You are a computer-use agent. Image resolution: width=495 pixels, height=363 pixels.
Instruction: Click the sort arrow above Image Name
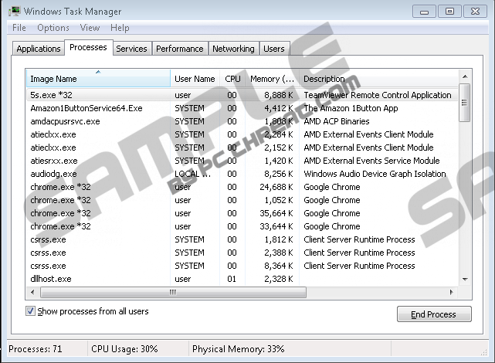click(x=98, y=72)
